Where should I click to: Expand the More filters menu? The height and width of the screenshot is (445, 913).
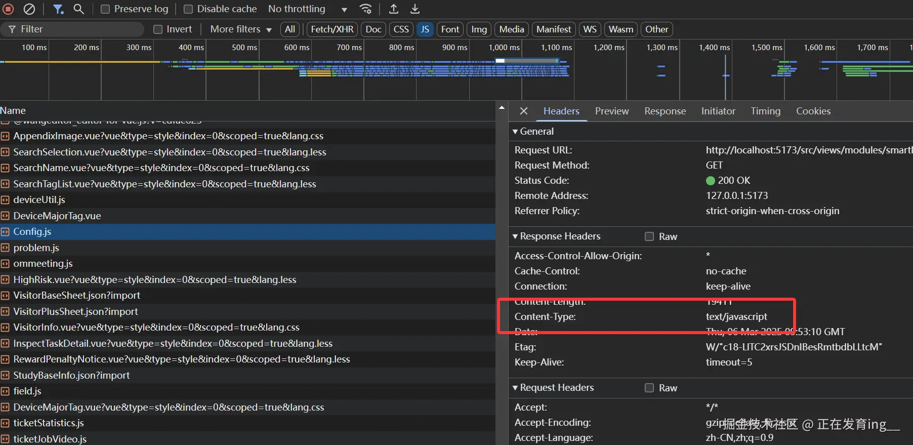[x=241, y=29]
